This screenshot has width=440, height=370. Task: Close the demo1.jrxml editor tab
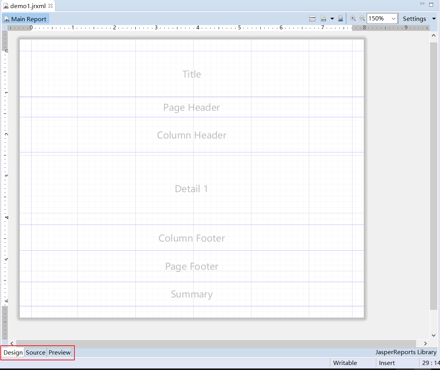pos(51,6)
